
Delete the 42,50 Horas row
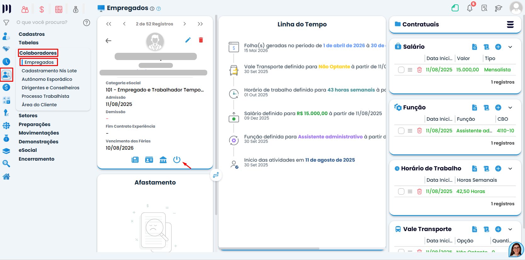419,191
